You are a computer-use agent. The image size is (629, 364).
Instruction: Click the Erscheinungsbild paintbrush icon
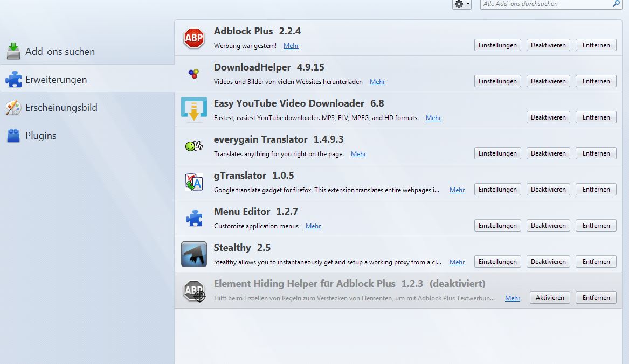[13, 108]
